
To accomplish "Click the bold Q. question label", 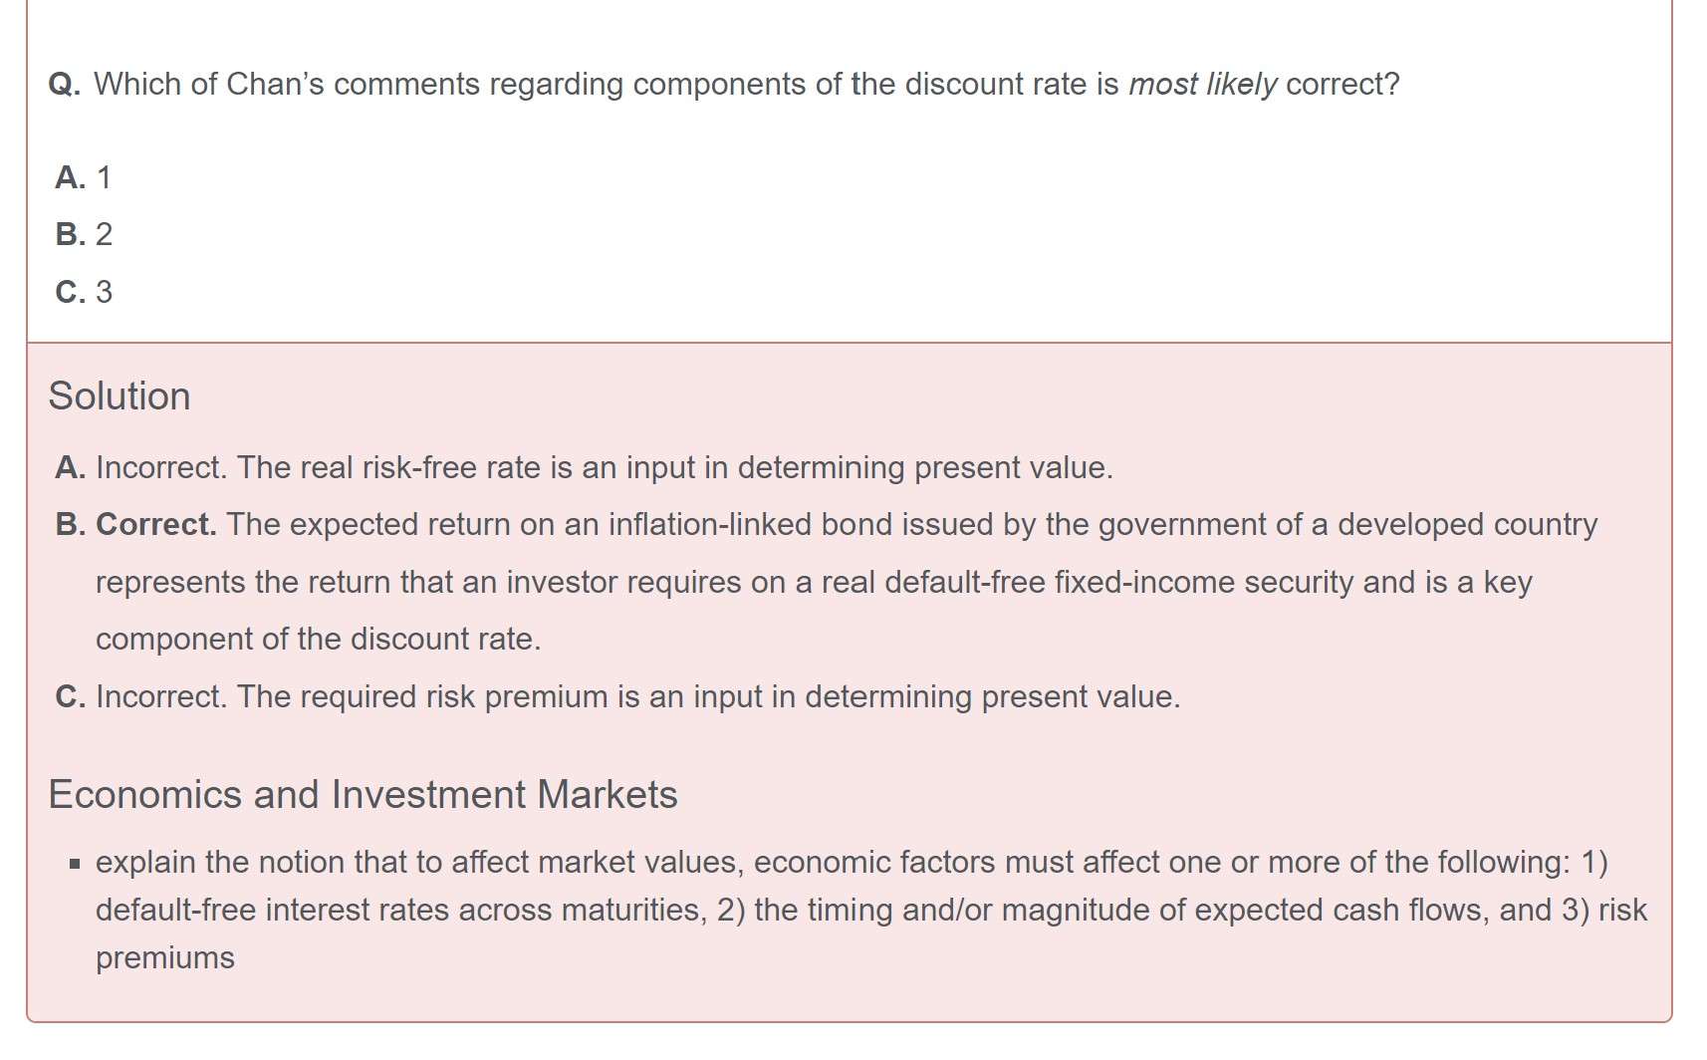I will click(64, 85).
